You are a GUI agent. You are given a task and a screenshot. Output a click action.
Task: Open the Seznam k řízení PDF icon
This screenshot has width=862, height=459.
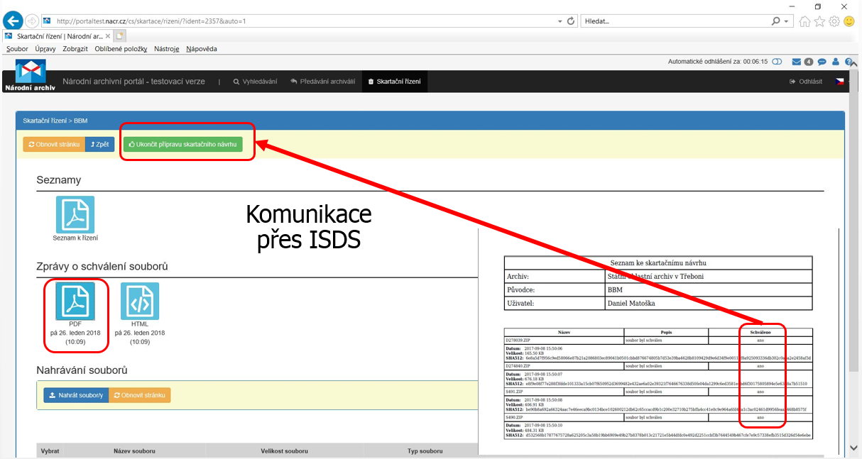click(x=75, y=215)
